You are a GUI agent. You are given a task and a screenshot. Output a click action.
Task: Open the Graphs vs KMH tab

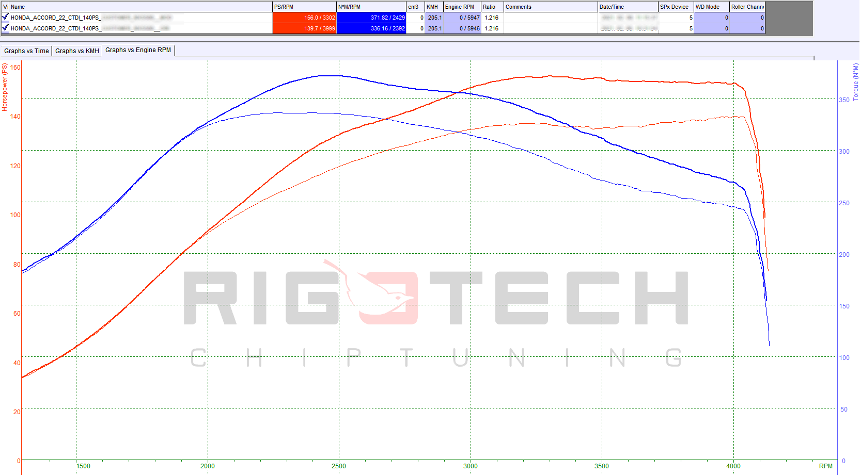coord(77,51)
